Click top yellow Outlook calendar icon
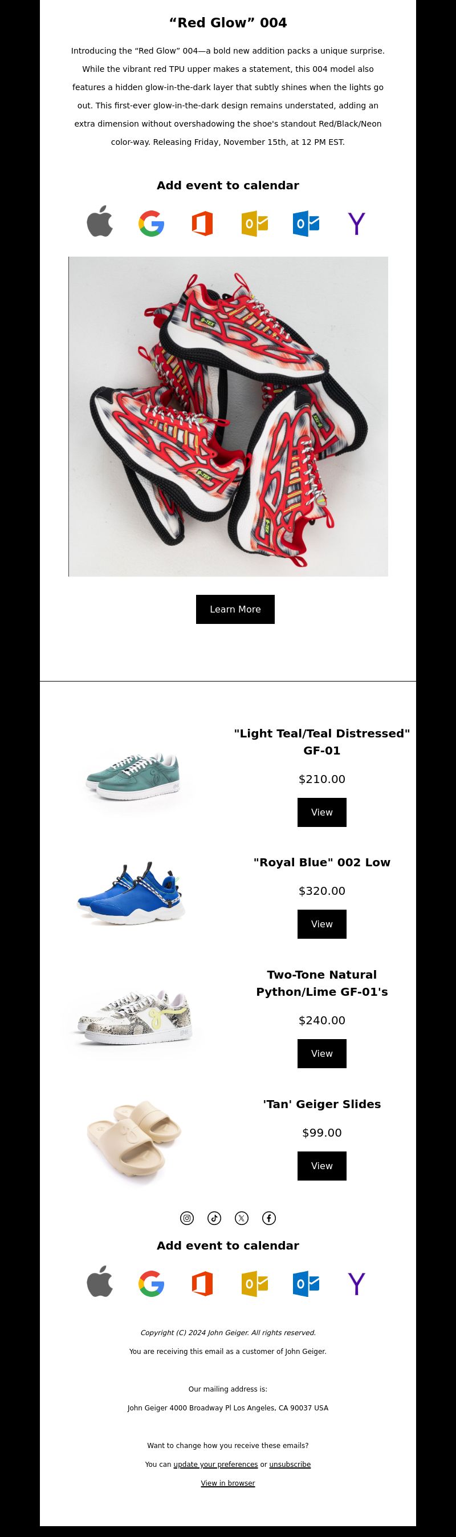Screen dimensions: 456x1537 pos(255,223)
